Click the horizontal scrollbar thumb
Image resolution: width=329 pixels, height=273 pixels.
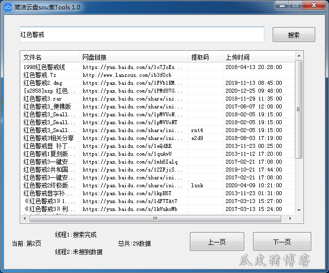(x=155, y=218)
